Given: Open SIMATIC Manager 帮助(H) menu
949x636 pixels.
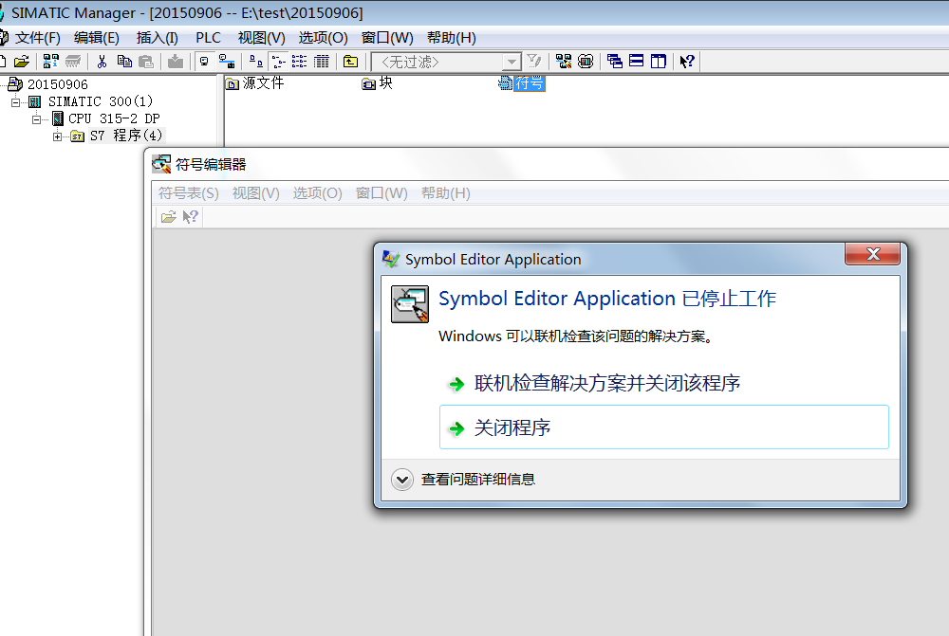Looking at the screenshot, I should pyautogui.click(x=452, y=38).
